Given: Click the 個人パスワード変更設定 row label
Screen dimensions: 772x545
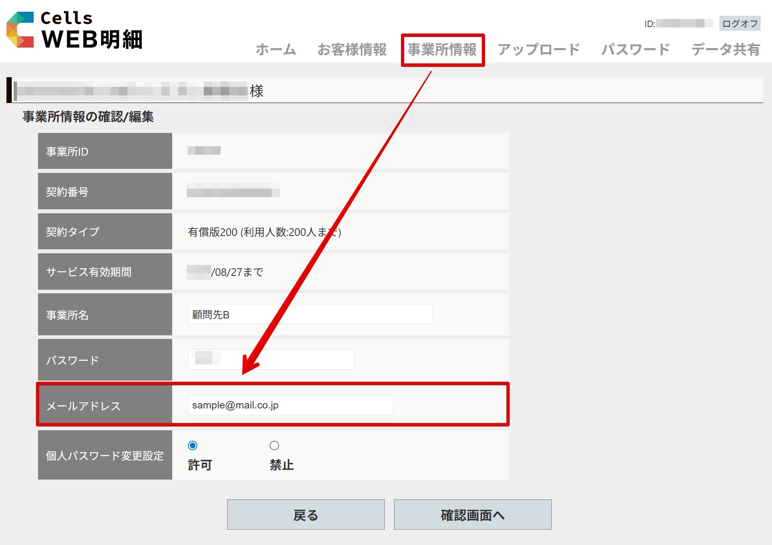Looking at the screenshot, I should click(x=105, y=456).
